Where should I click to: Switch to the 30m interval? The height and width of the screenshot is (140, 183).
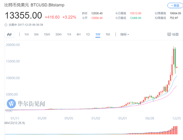[58, 34]
